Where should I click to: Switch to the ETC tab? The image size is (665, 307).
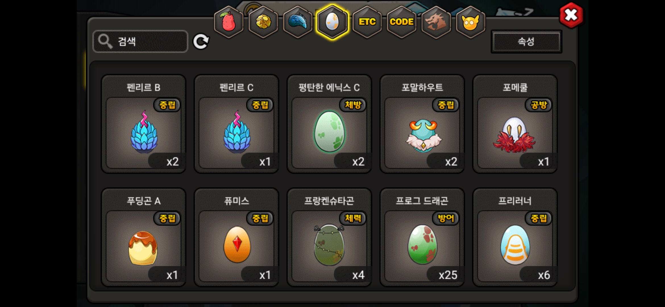pos(367,22)
